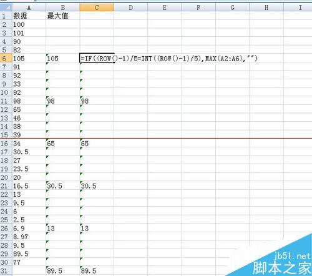This screenshot has height=276, width=312.
Task: Click the select-all corner triangle
Action: [x=6, y=7]
